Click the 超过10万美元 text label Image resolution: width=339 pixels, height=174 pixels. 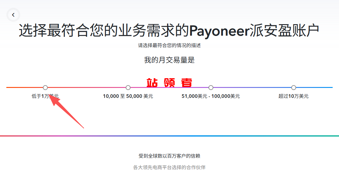pyautogui.click(x=293, y=96)
